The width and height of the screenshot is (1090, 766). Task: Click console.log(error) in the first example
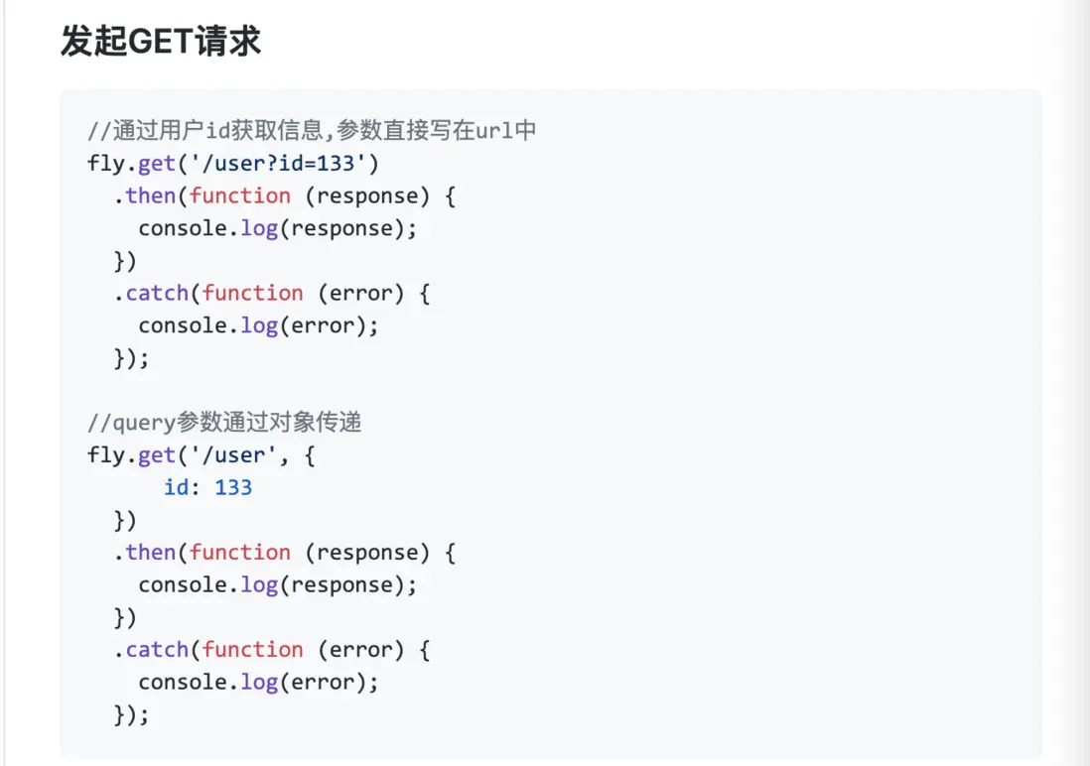[x=259, y=325]
